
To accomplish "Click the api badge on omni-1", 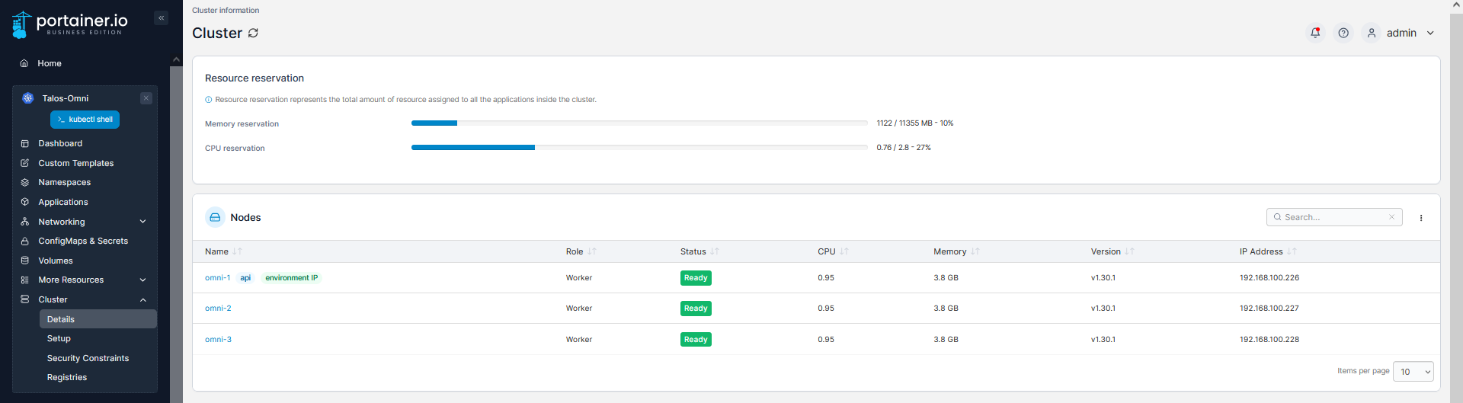I will click(245, 278).
